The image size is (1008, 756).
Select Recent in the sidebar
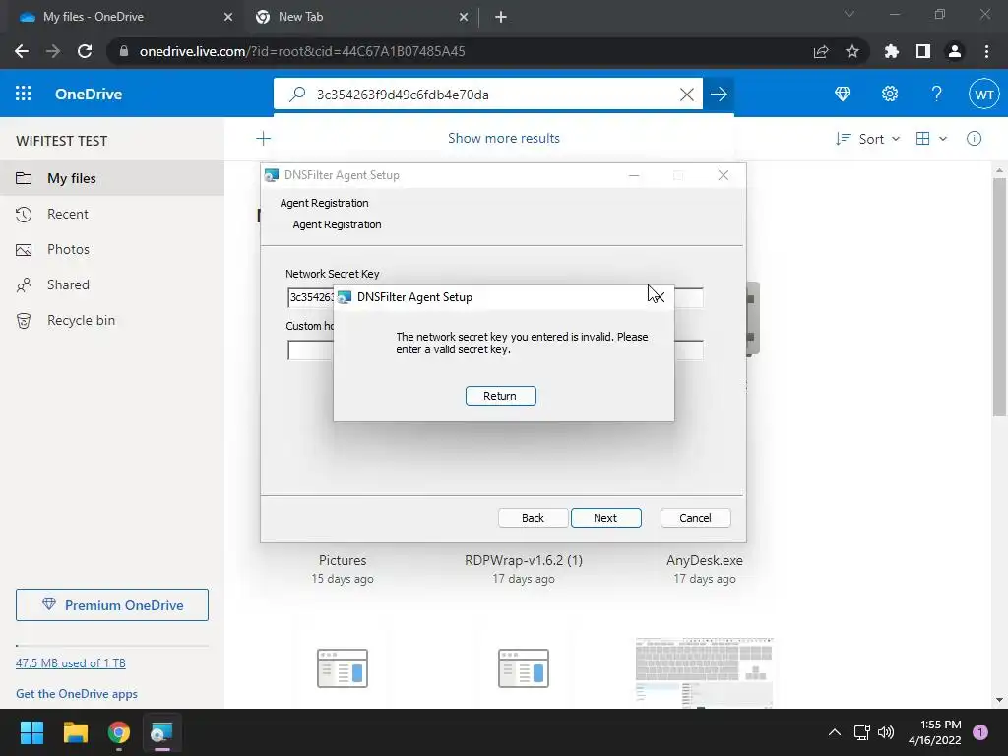[x=112, y=214]
